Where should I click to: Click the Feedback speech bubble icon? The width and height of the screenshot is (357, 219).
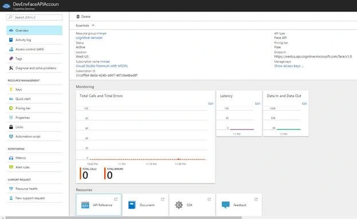pos(225,205)
